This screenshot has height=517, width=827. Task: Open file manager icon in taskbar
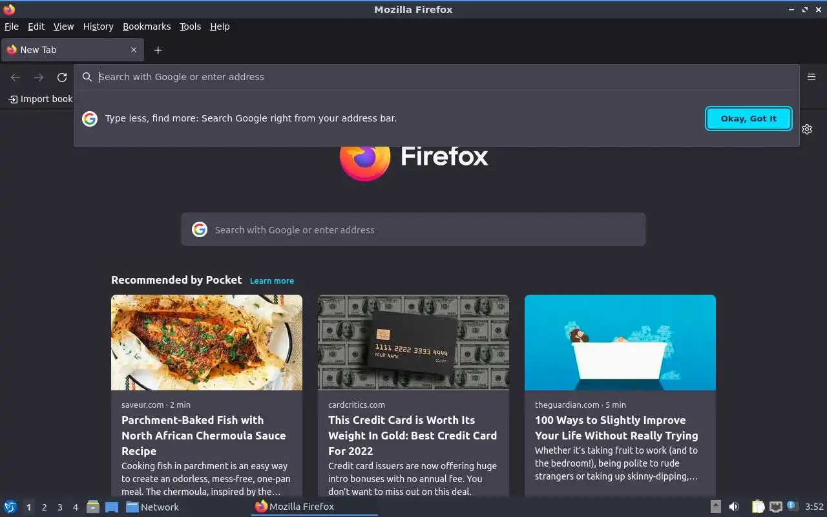click(x=93, y=507)
